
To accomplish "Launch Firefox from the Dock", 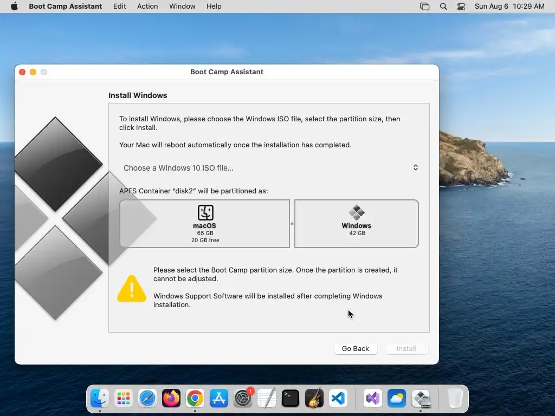I will 171,398.
